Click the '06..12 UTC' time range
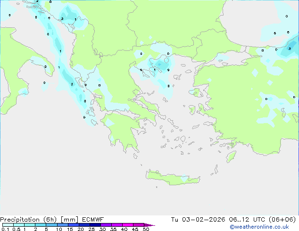 click(247, 220)
